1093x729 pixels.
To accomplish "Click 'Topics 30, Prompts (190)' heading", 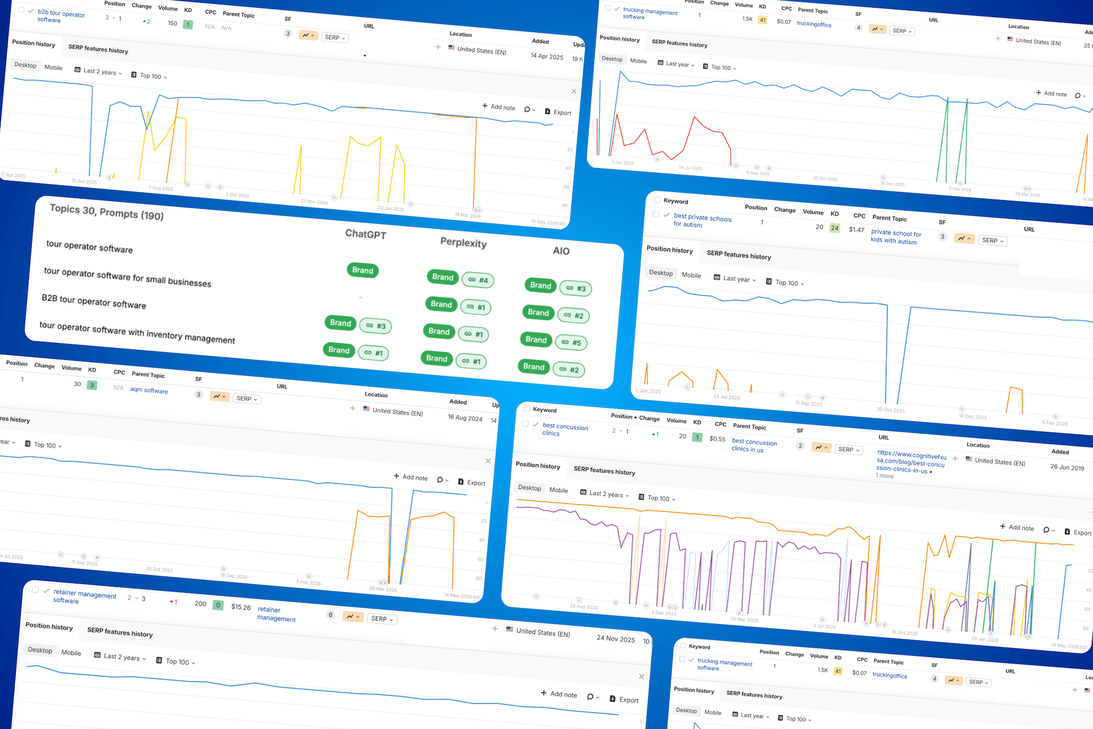I will tap(107, 212).
